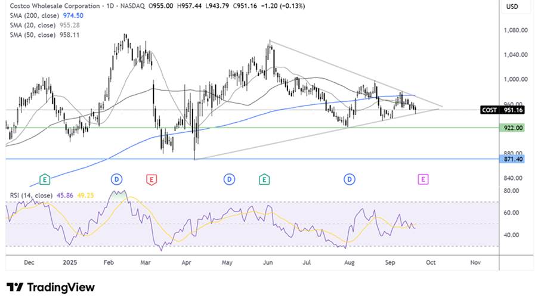The width and height of the screenshot is (538, 304).
Task: Click the RSI 60.00 axis label
Action: (511, 212)
